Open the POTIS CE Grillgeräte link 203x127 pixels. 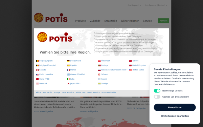click(x=136, y=108)
